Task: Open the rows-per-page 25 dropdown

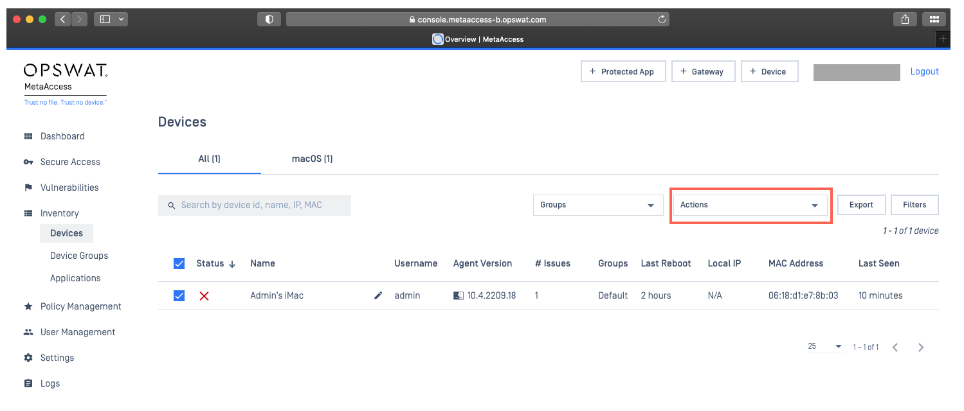Action: click(x=825, y=347)
